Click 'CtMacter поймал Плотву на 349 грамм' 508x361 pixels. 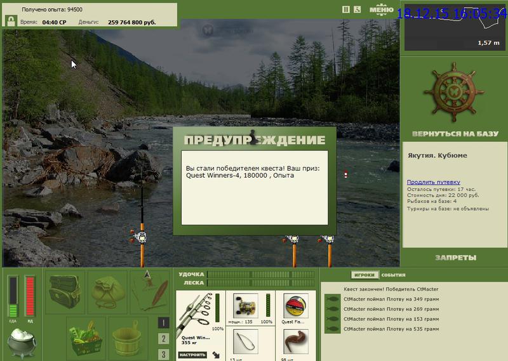click(x=391, y=299)
